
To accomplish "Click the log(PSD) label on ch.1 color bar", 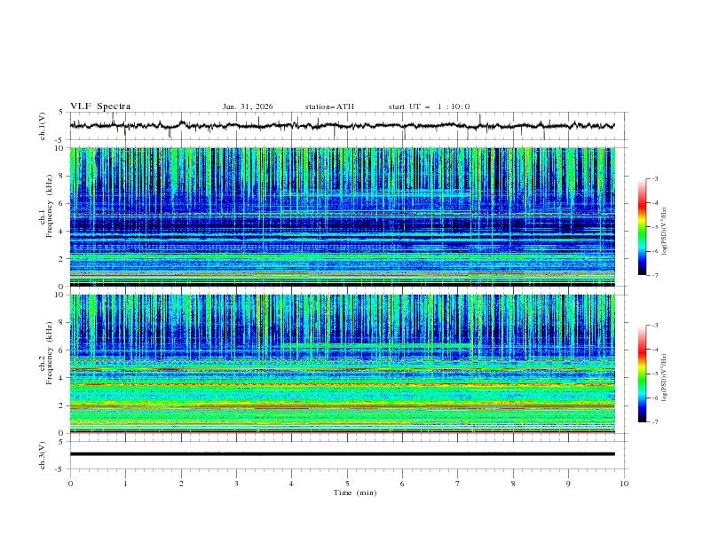I will tap(664, 232).
